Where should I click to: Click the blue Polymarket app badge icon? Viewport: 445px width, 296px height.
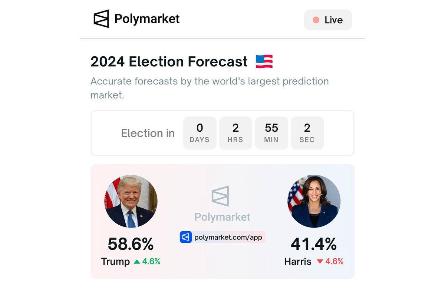pos(186,237)
